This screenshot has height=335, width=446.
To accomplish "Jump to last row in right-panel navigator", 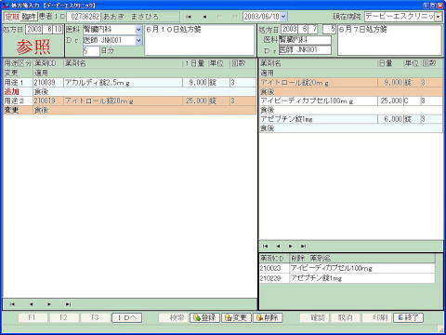I will coord(303,246).
